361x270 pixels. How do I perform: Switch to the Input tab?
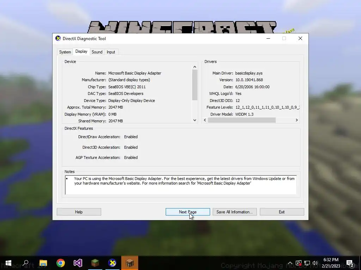(111, 52)
